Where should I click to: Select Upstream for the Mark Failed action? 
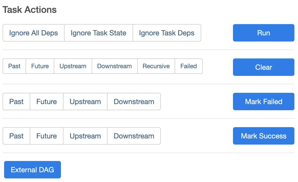point(85,102)
